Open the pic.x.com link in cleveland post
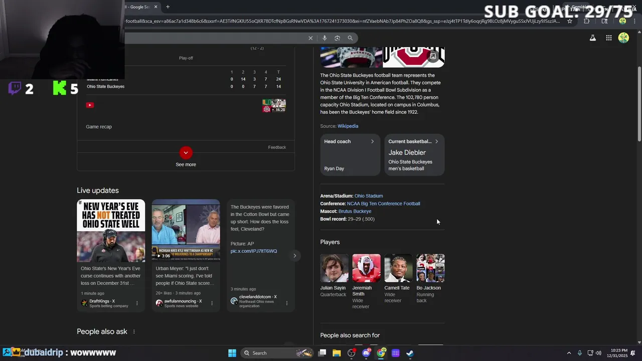The width and height of the screenshot is (642, 361). click(254, 251)
